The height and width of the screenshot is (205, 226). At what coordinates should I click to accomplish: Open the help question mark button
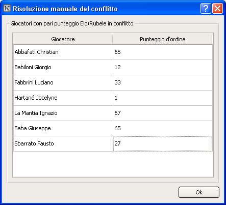point(206,8)
